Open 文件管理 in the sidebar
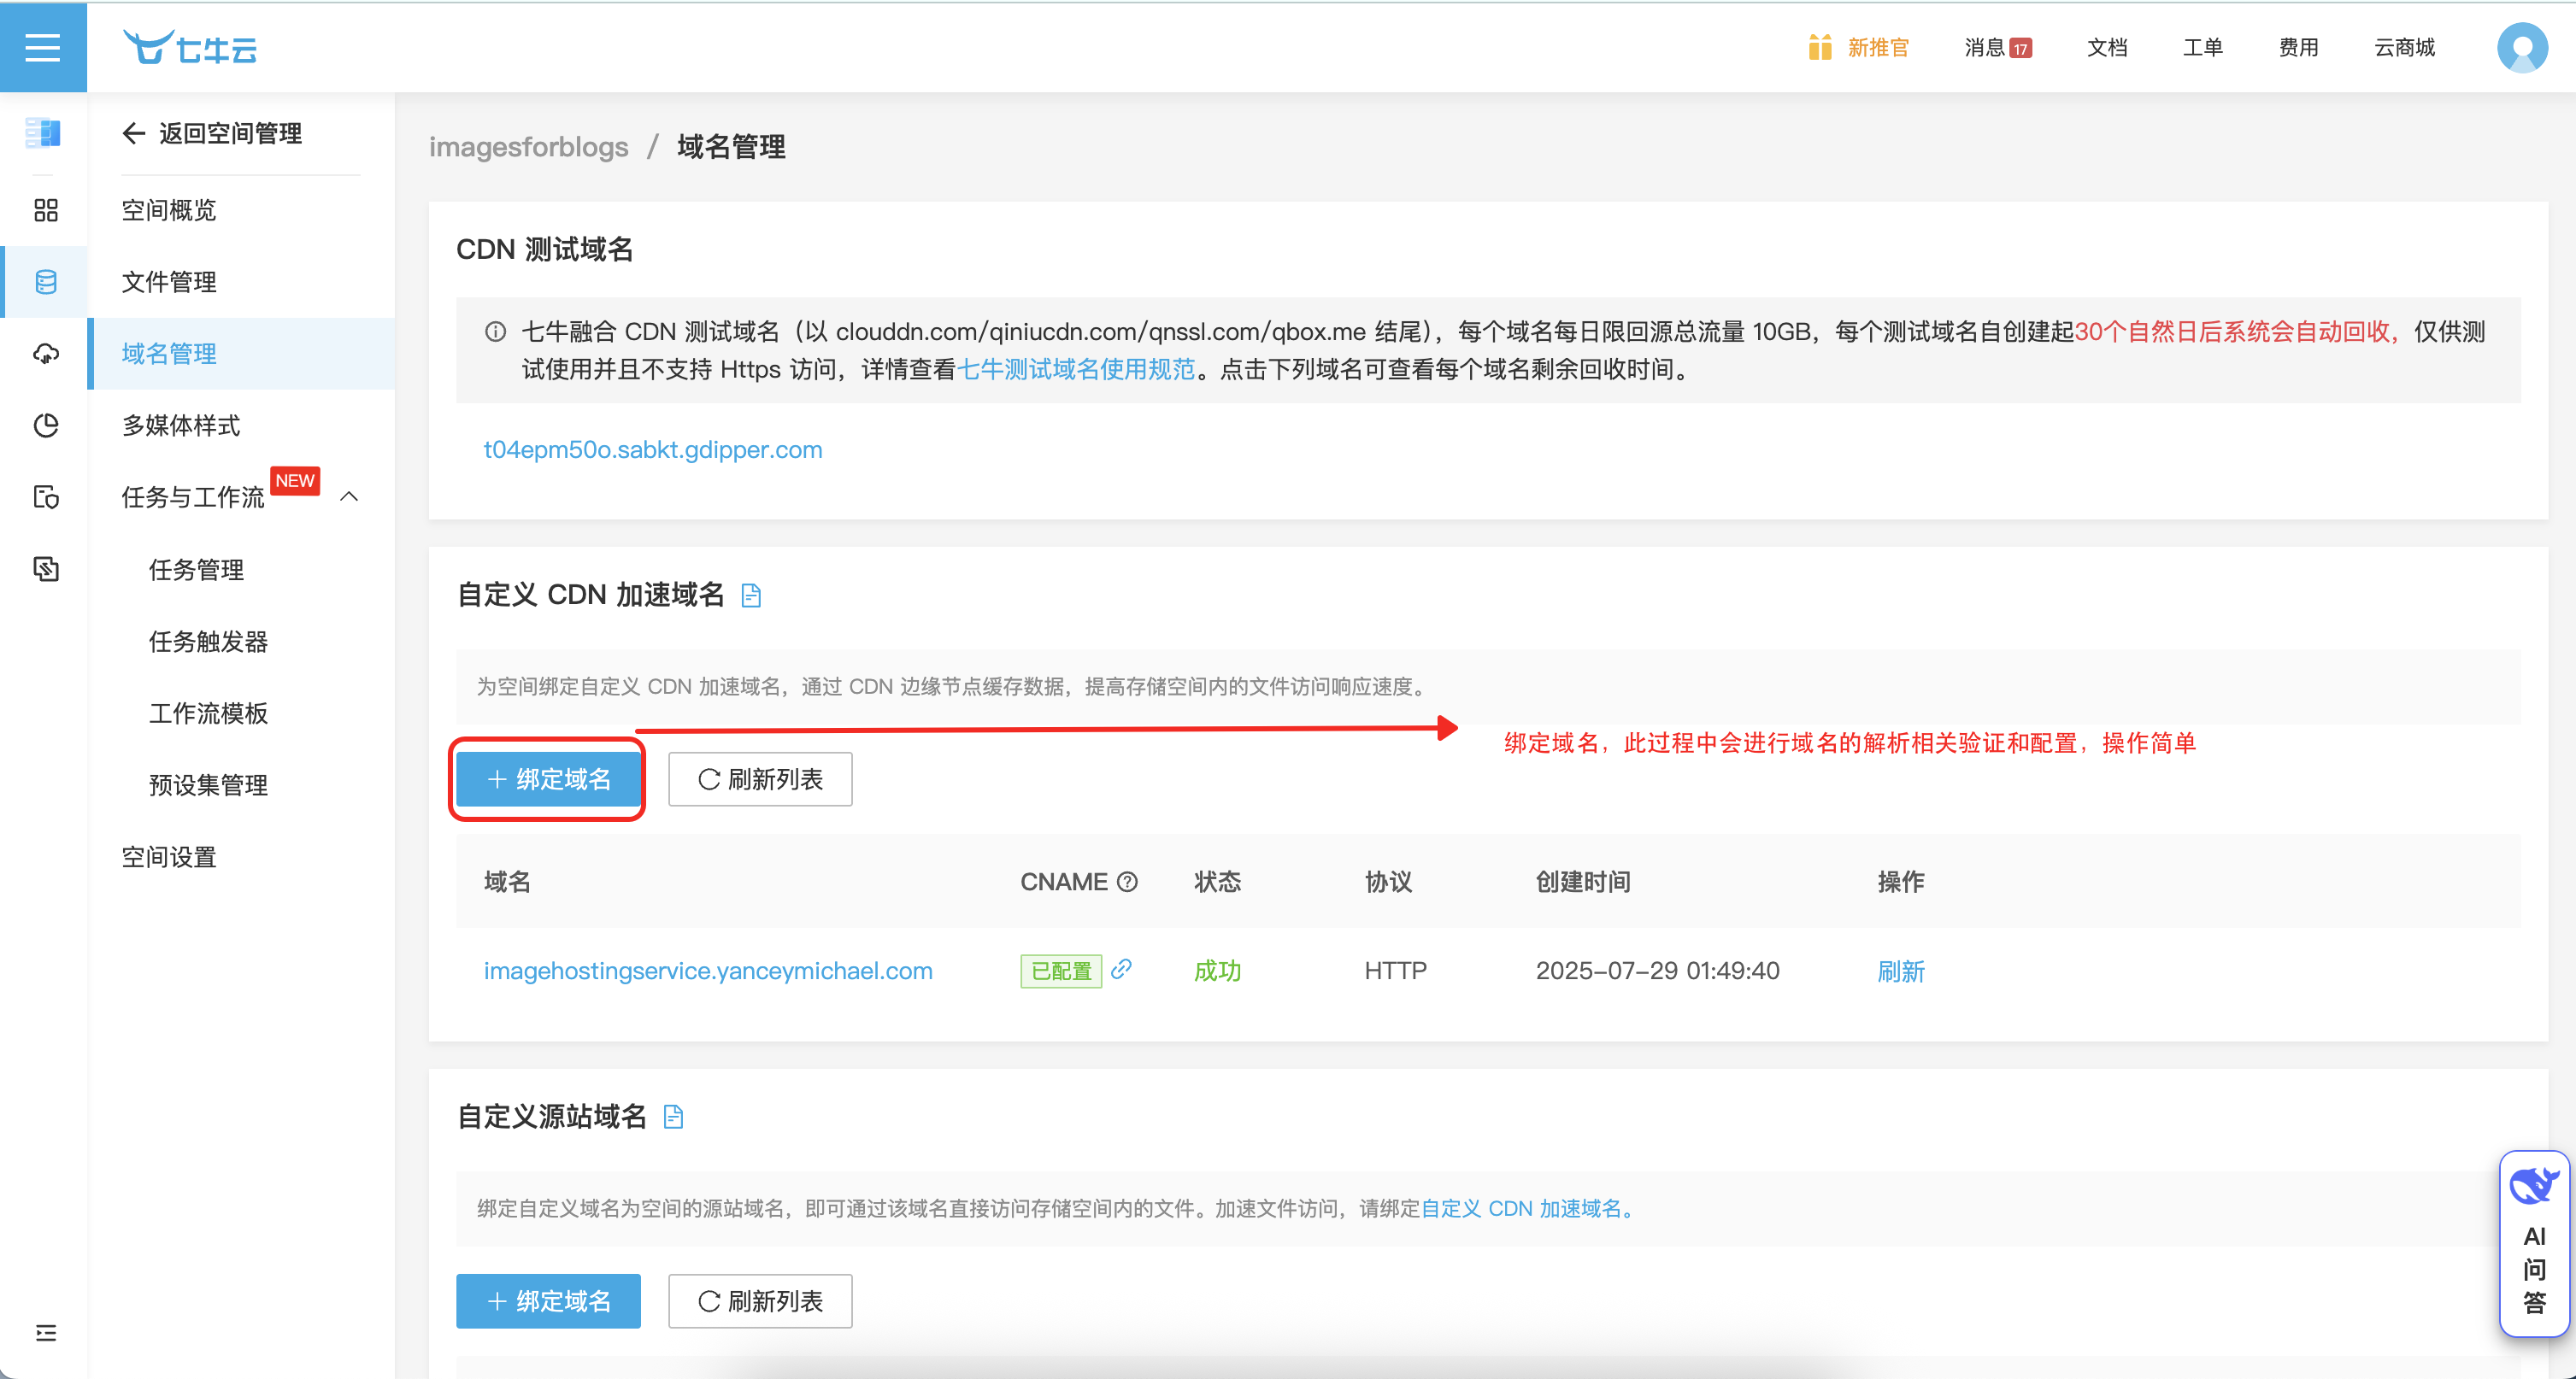Viewport: 2576px width, 1379px height. [169, 282]
